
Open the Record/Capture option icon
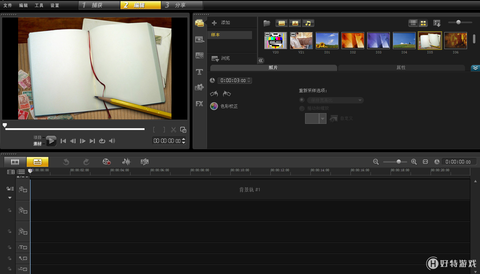point(106,162)
